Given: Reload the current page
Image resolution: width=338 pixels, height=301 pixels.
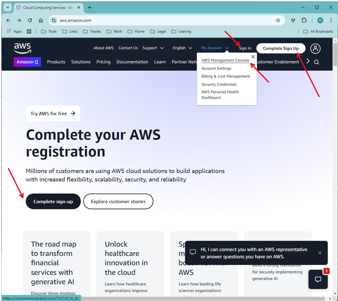Looking at the screenshot, I should tap(30, 20).
